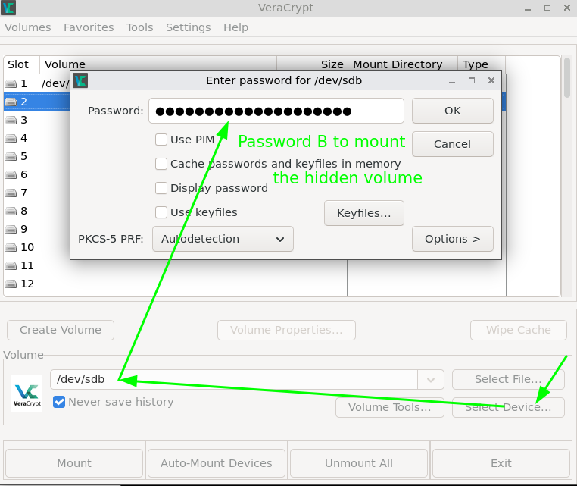
Task: Click the Wipe Cache button
Action: pos(518,330)
